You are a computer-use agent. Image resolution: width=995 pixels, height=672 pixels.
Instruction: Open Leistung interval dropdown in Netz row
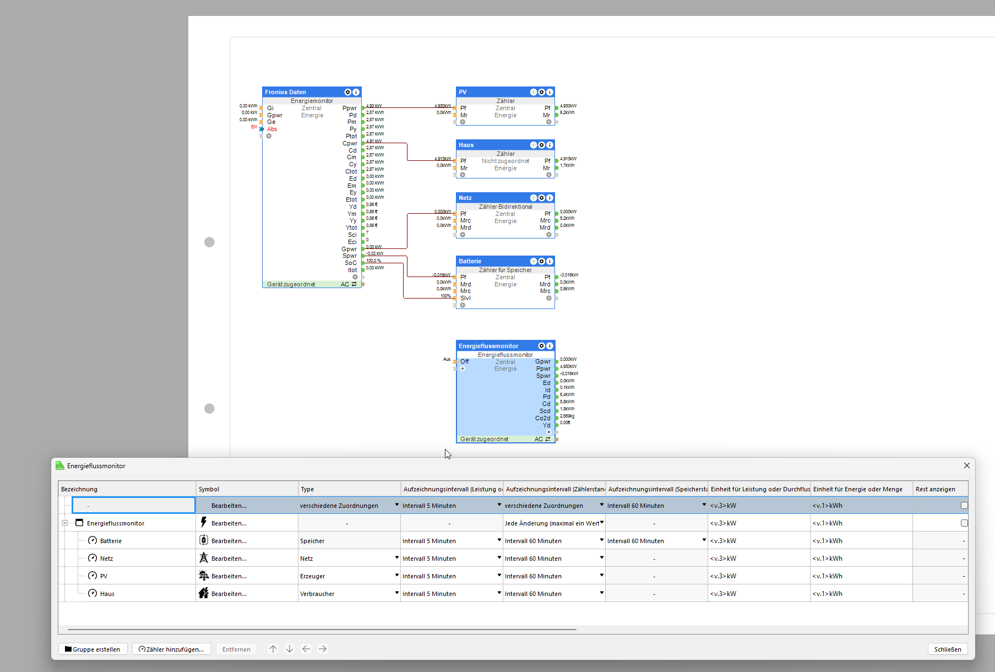(x=499, y=558)
